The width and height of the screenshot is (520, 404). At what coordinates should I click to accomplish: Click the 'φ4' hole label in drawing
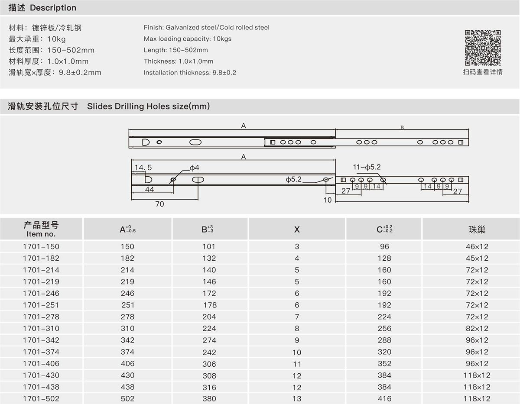pyautogui.click(x=194, y=168)
